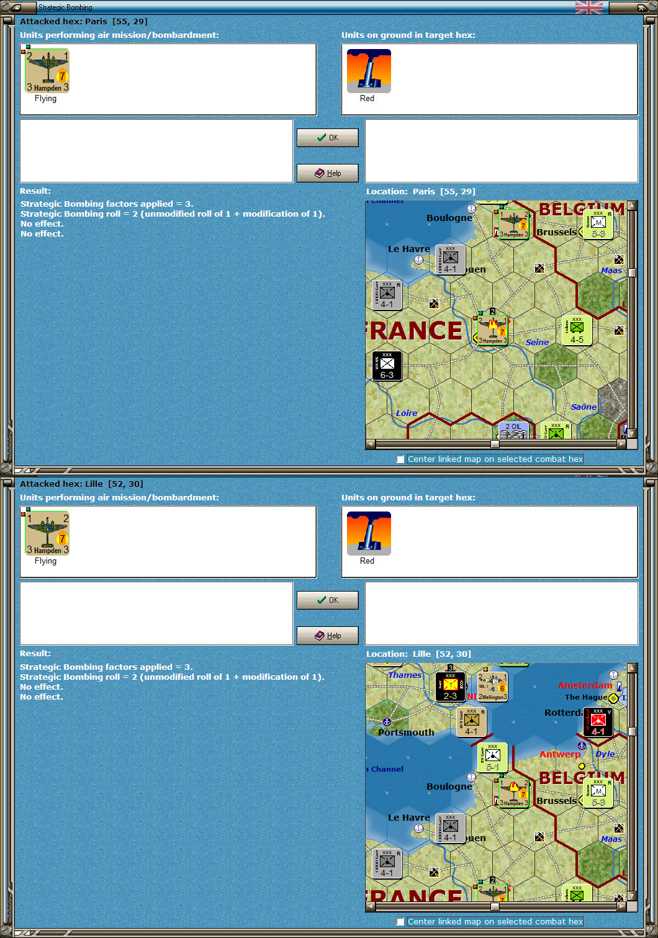Select the Hampden counter over Paris on map
The image size is (658, 938).
493,330
